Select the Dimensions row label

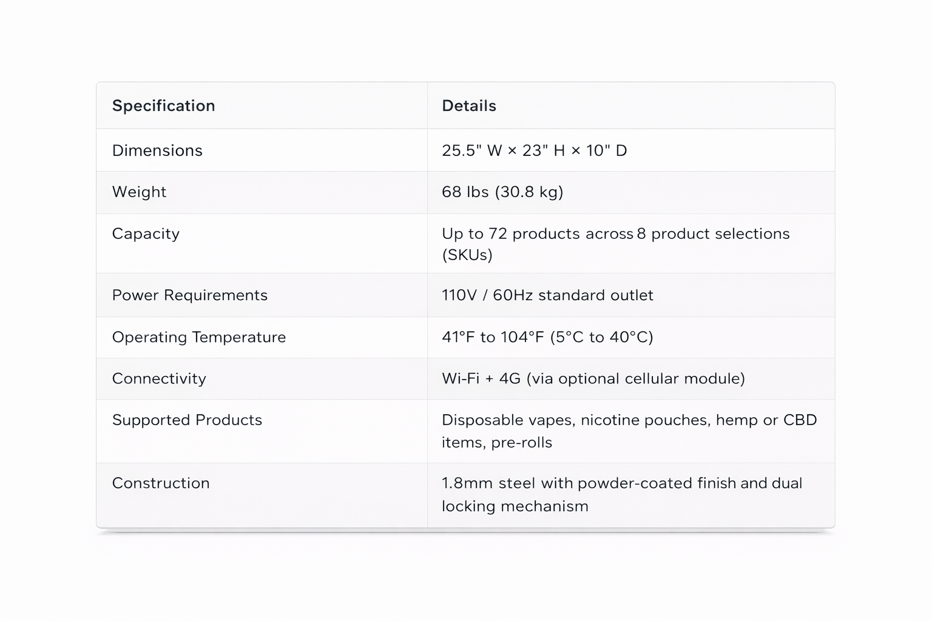click(x=157, y=150)
